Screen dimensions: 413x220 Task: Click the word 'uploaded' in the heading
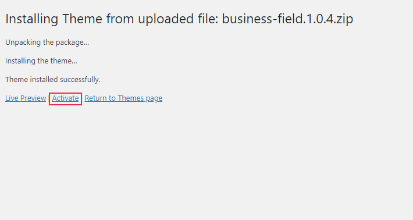point(166,19)
